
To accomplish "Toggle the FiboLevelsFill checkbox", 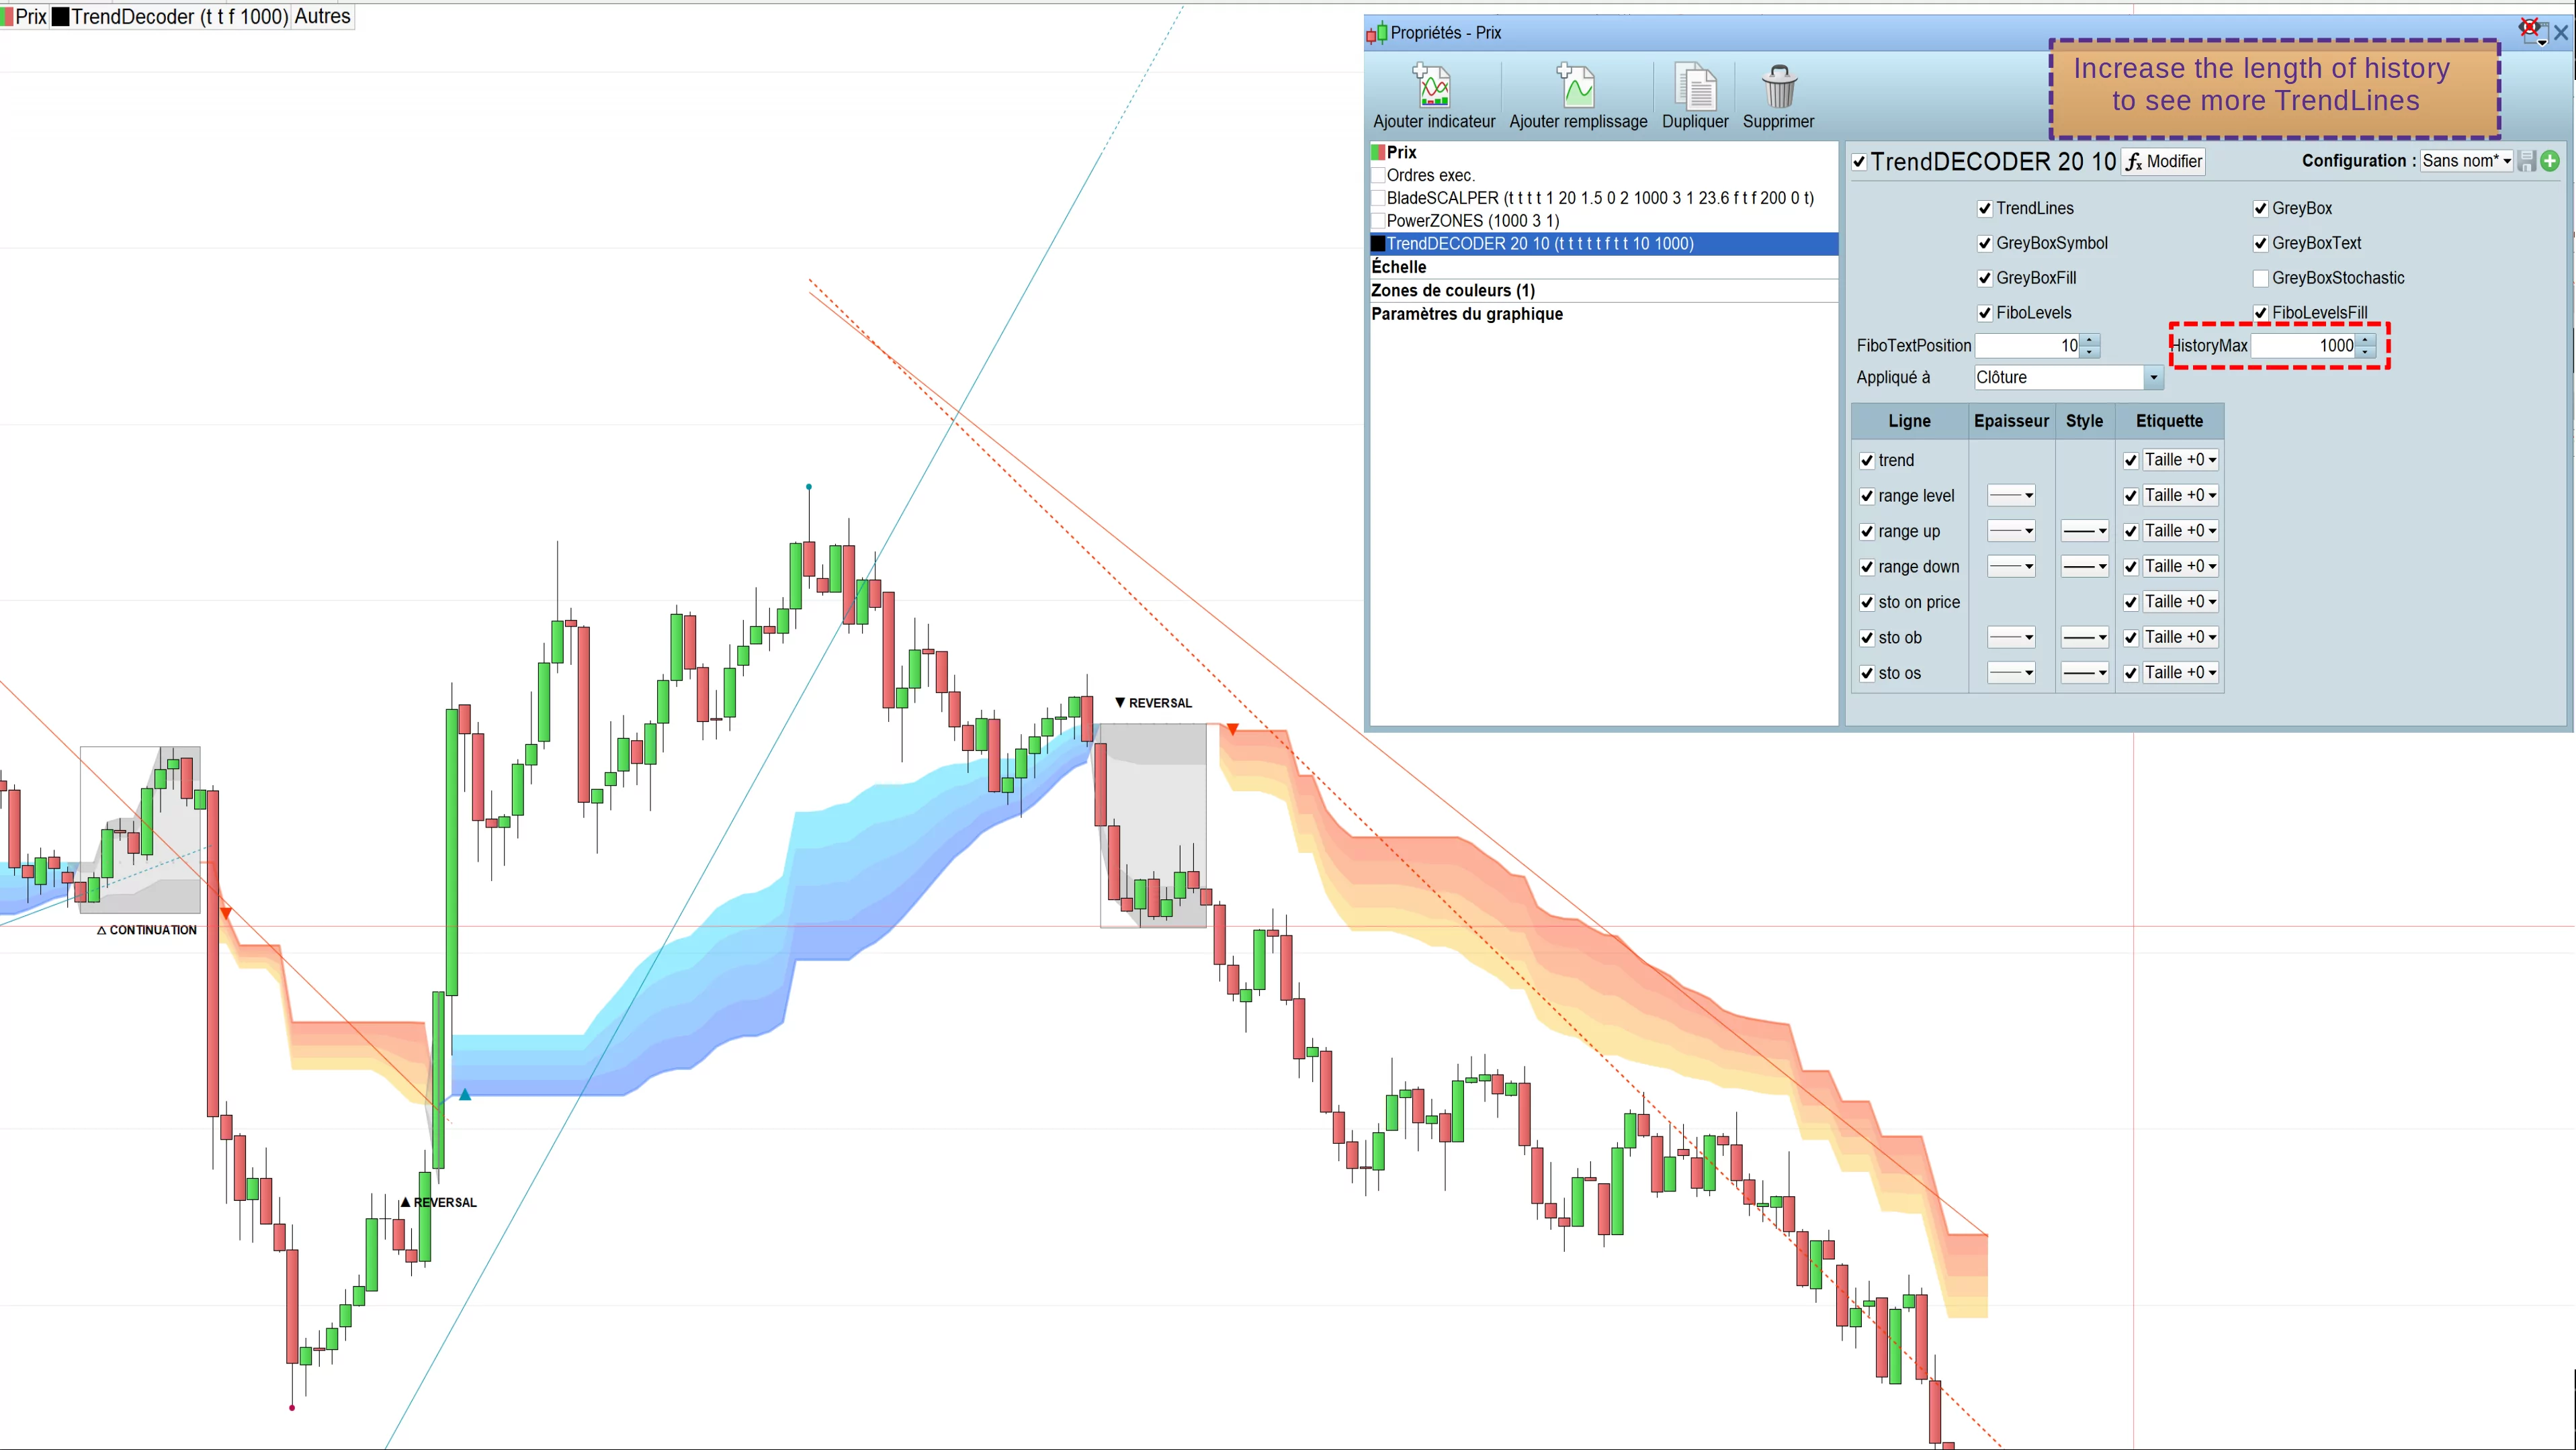I will (x=2261, y=314).
